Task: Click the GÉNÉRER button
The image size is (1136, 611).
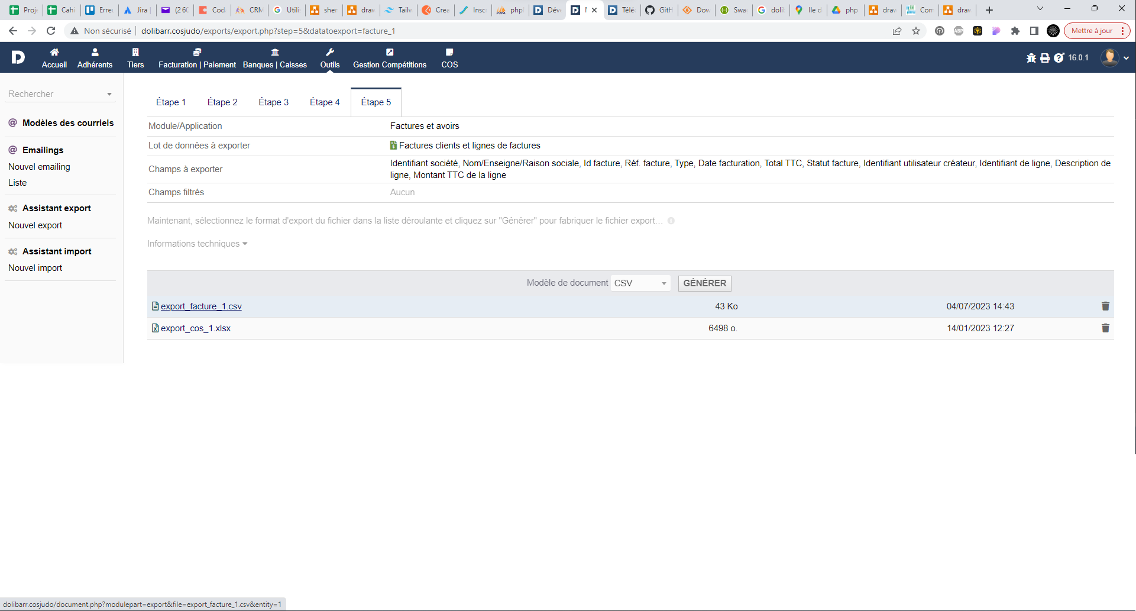Action: (704, 283)
